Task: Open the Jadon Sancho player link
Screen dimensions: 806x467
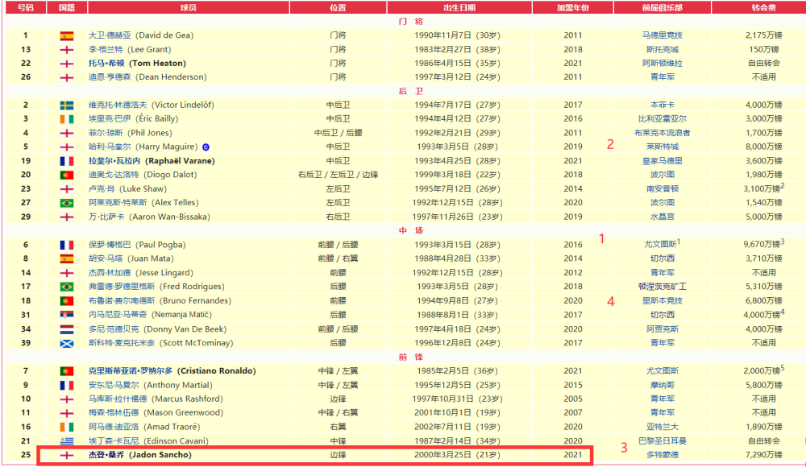Action: tap(106, 455)
